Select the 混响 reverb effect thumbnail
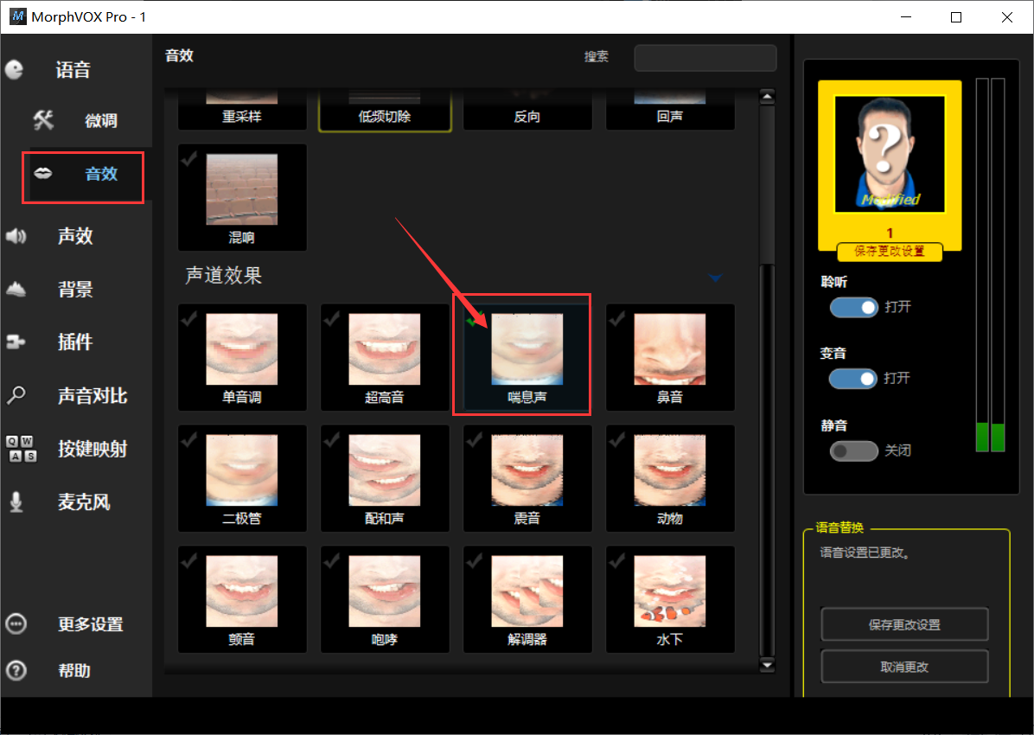Viewport: 1034px width, 735px height. [x=242, y=189]
